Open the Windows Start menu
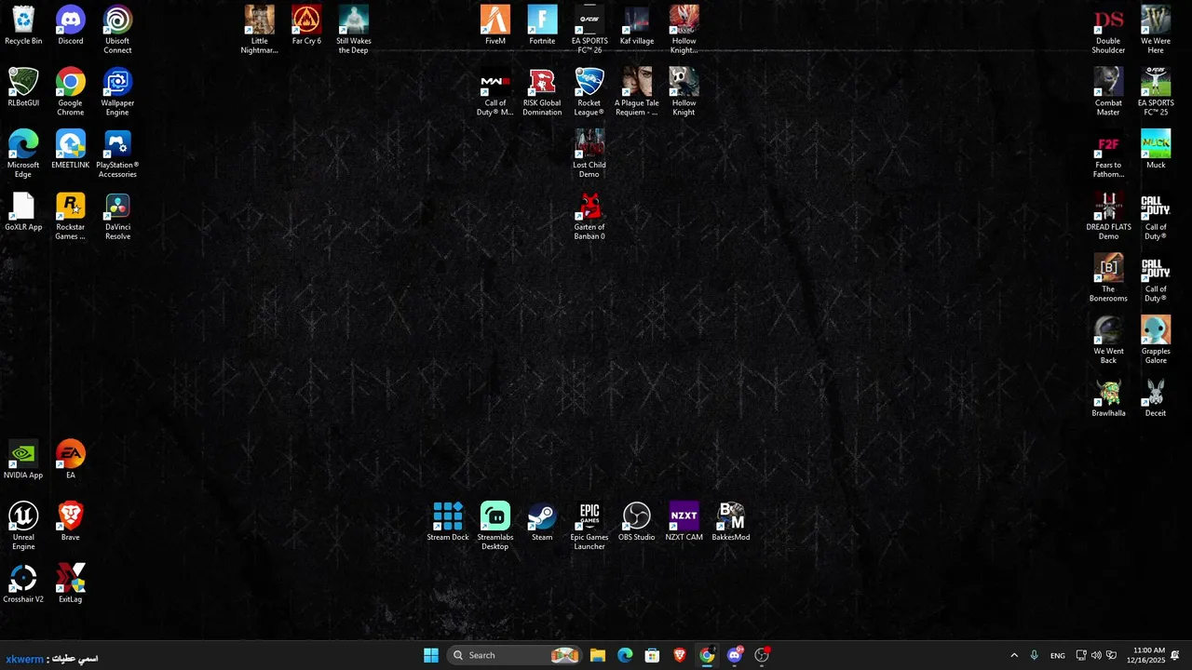The height and width of the screenshot is (670, 1192). click(x=431, y=655)
